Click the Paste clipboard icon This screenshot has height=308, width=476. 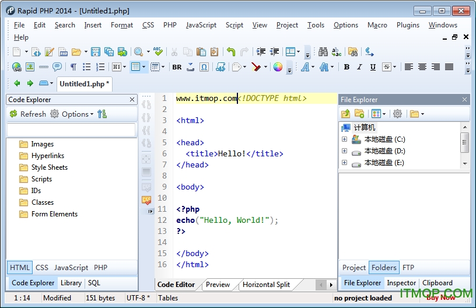tap(201, 52)
